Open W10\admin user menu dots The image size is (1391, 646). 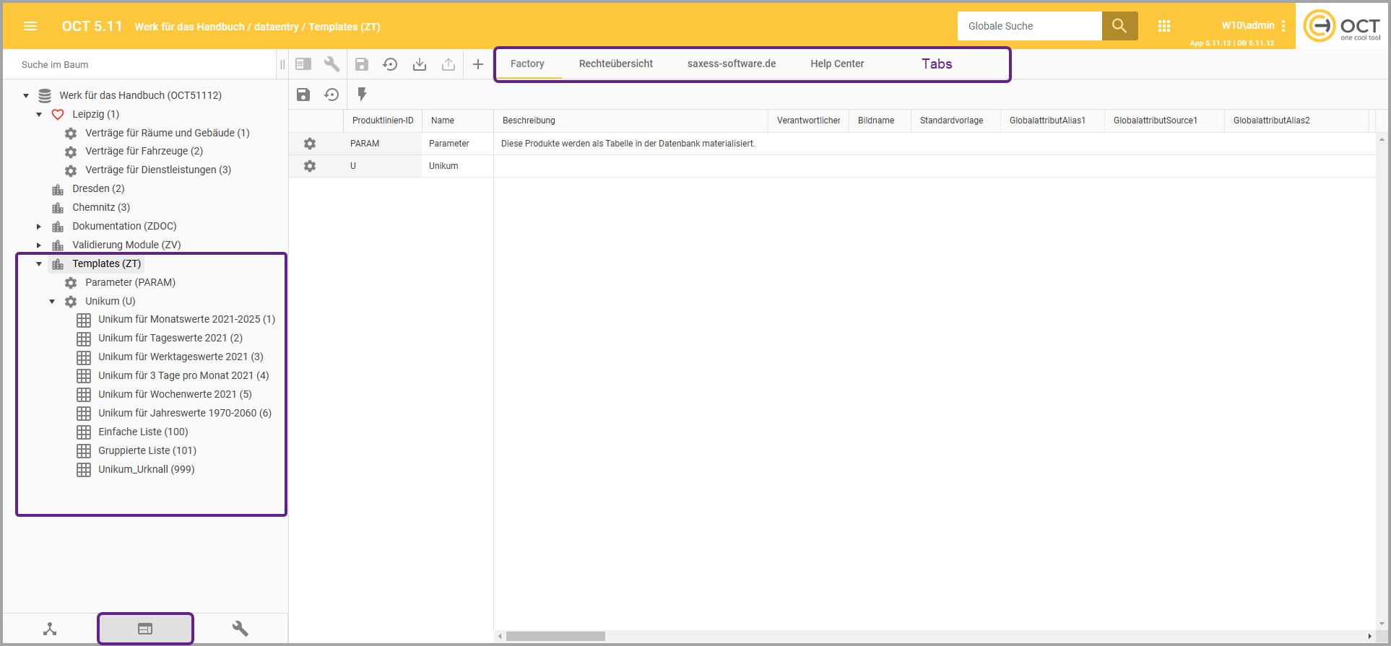(1283, 26)
